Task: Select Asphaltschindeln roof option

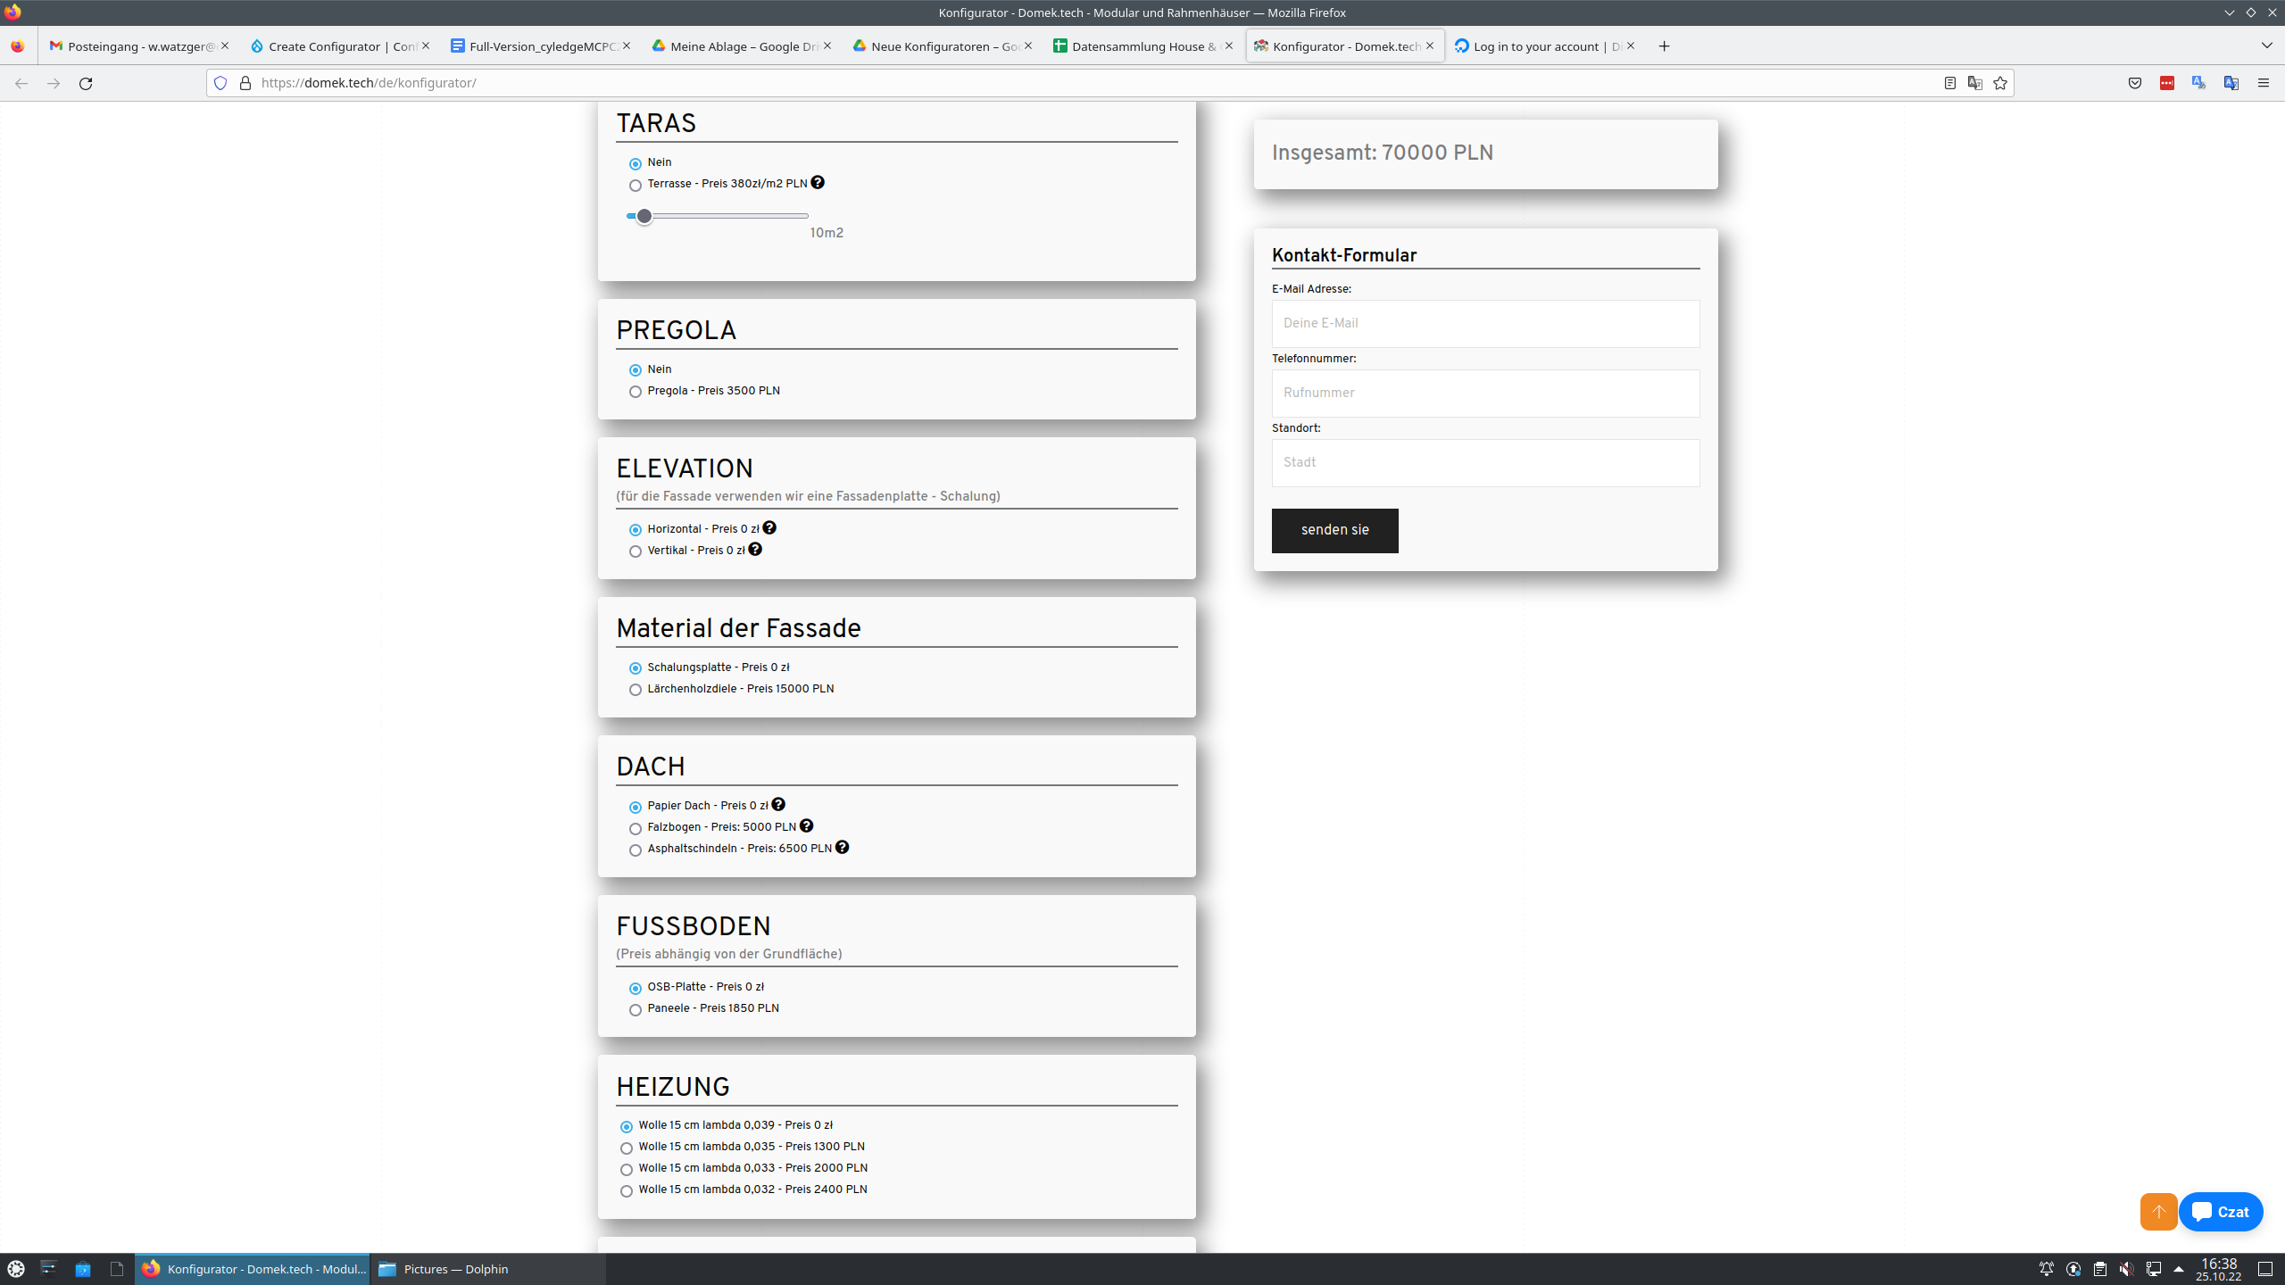Action: tap(635, 850)
